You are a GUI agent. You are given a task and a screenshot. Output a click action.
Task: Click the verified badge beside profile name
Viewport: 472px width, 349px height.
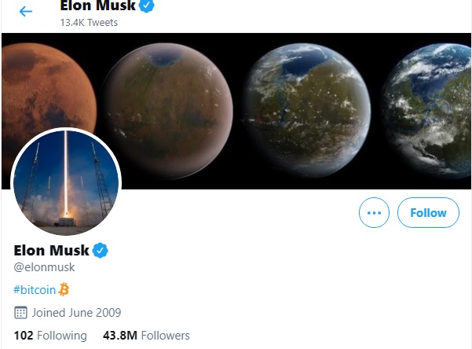point(100,251)
